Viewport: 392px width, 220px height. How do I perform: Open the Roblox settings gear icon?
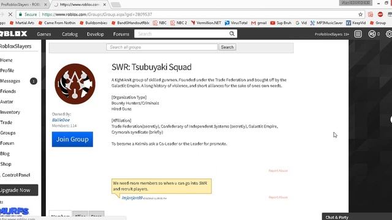[389, 34]
